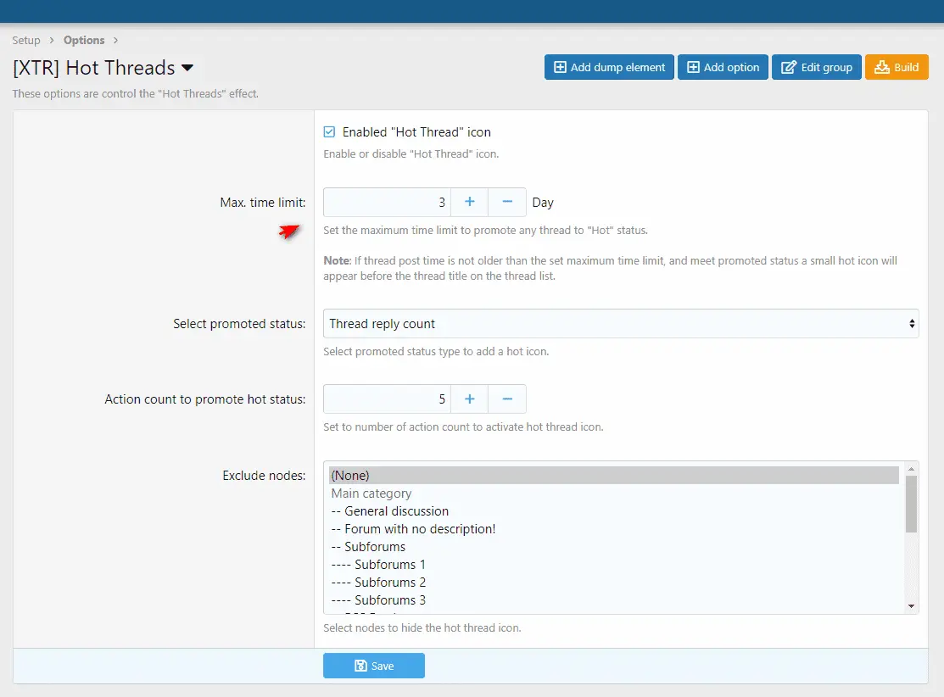The width and height of the screenshot is (944, 697).
Task: Open Edit group
Action: pyautogui.click(x=817, y=67)
